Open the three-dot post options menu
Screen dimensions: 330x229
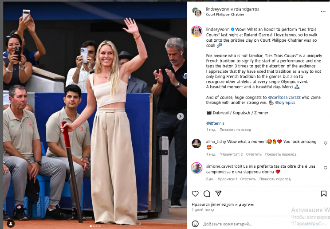coord(323,12)
